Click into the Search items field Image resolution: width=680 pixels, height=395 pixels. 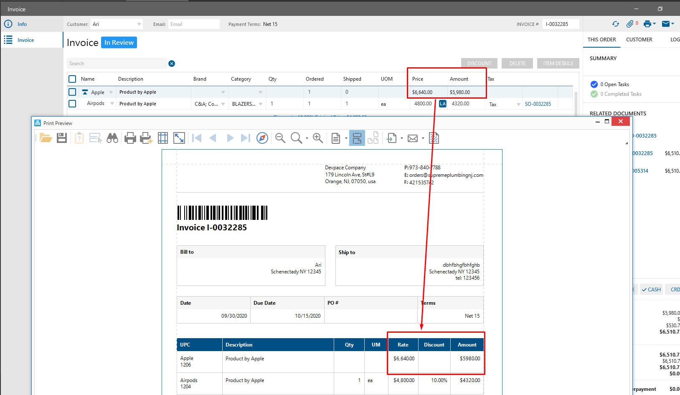click(117, 64)
